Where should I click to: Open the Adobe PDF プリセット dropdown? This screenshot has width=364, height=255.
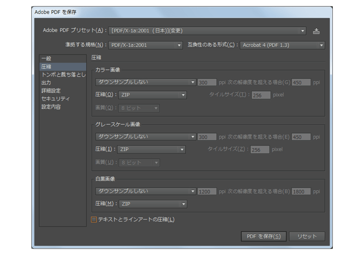pos(207,31)
